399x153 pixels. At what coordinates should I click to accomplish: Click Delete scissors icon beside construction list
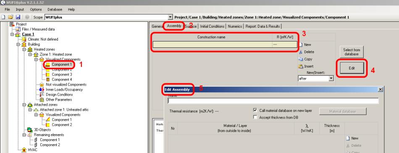pos(300,52)
